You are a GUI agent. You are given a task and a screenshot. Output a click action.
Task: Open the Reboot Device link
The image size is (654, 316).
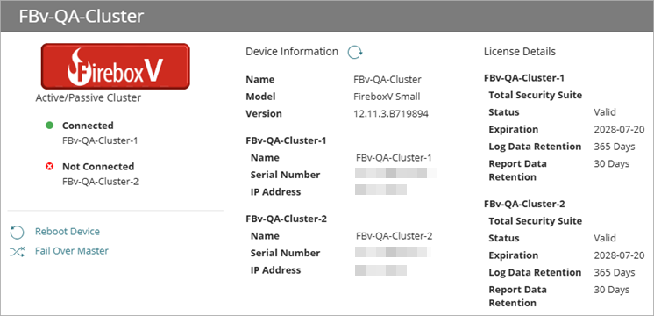(68, 231)
